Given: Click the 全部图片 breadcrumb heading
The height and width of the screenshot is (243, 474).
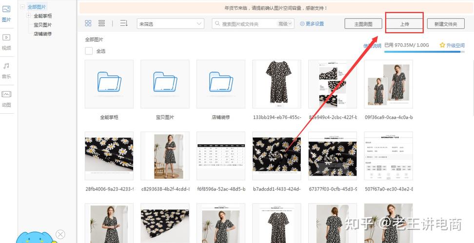Looking at the screenshot, I should pyautogui.click(x=94, y=39).
